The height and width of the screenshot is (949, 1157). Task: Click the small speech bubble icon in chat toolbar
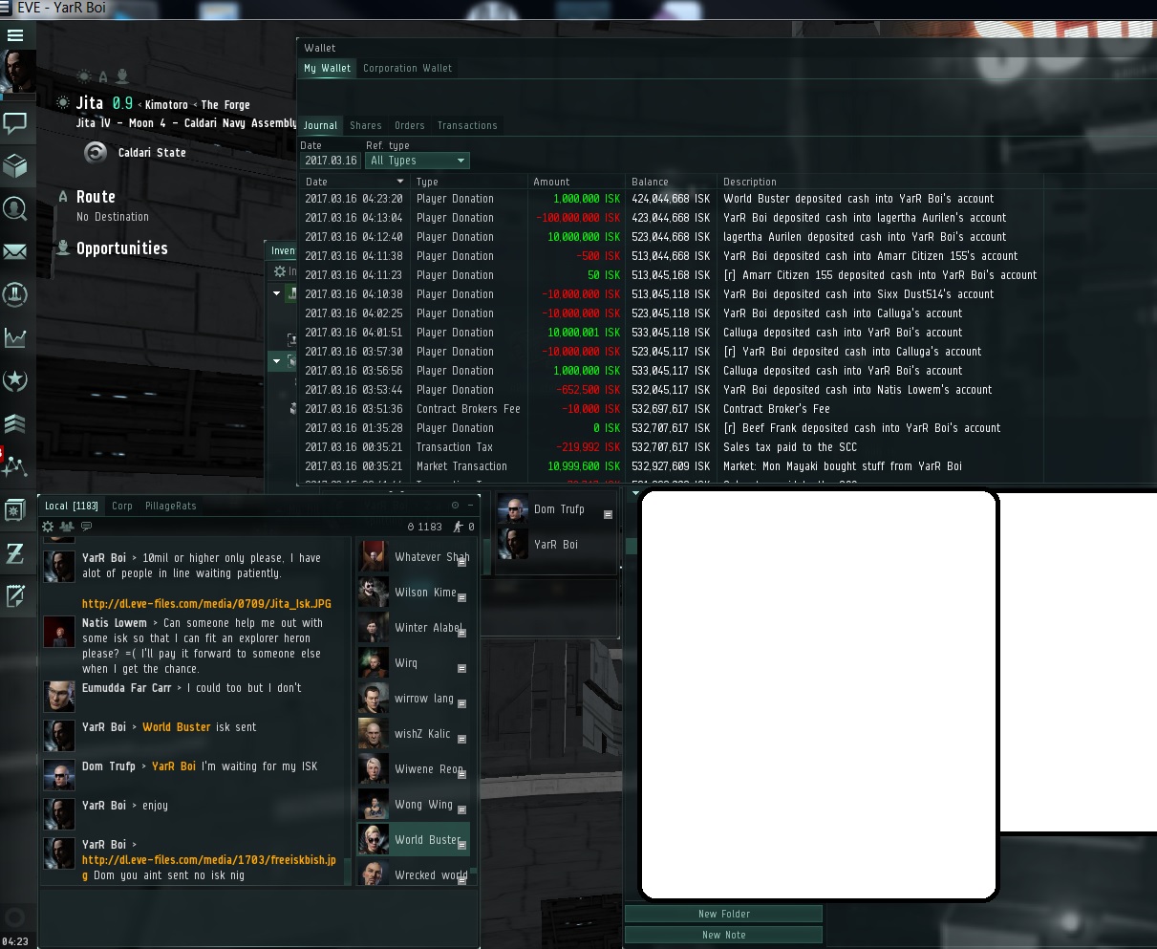coord(86,527)
